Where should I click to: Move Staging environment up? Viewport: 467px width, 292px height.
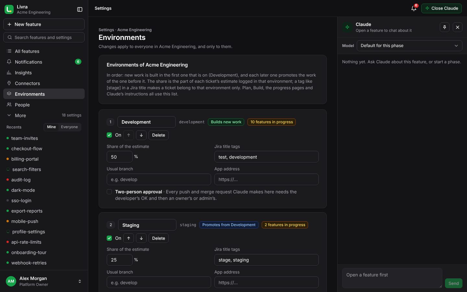[x=129, y=238]
